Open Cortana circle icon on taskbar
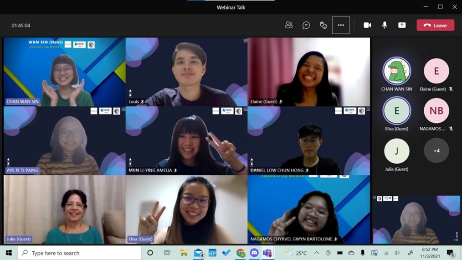The height and width of the screenshot is (260, 462). [150, 253]
